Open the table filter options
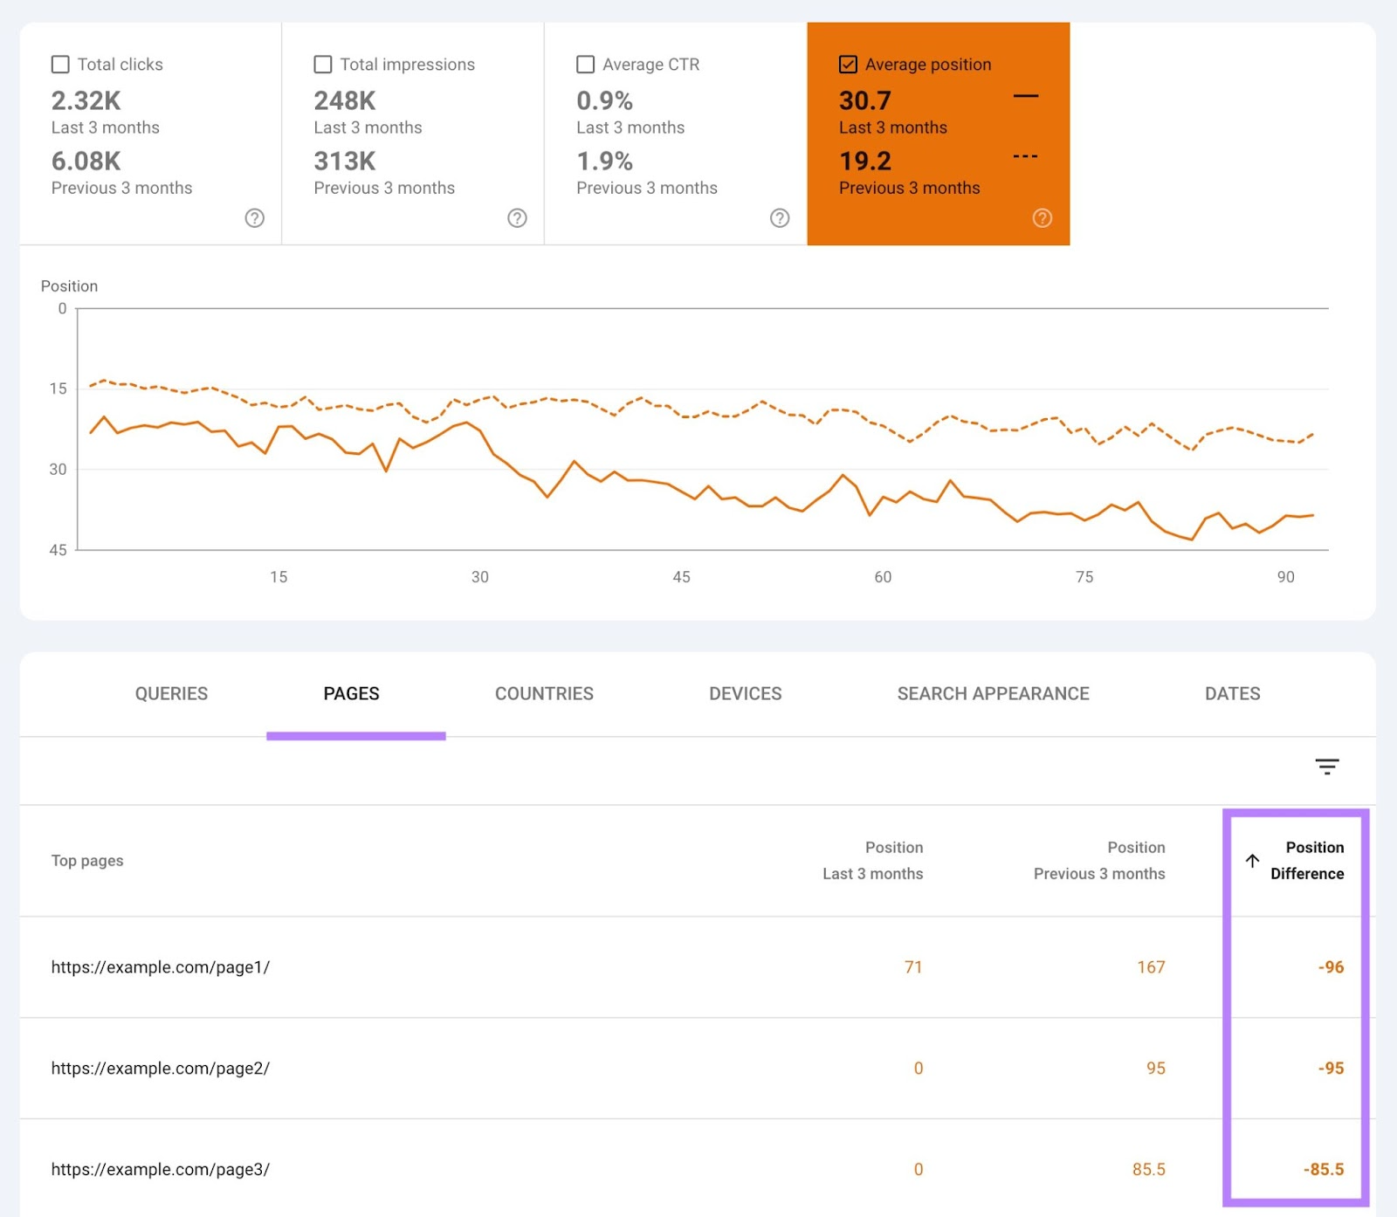 [x=1326, y=767]
